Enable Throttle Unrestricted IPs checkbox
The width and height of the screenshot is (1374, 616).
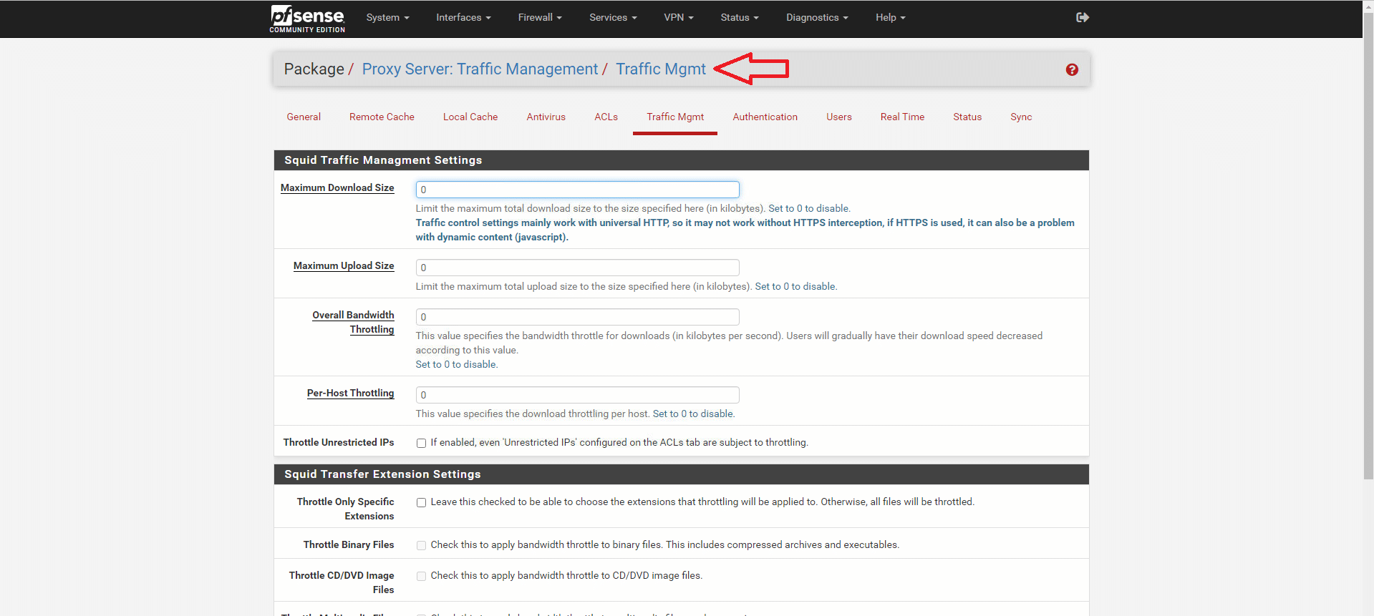point(421,443)
